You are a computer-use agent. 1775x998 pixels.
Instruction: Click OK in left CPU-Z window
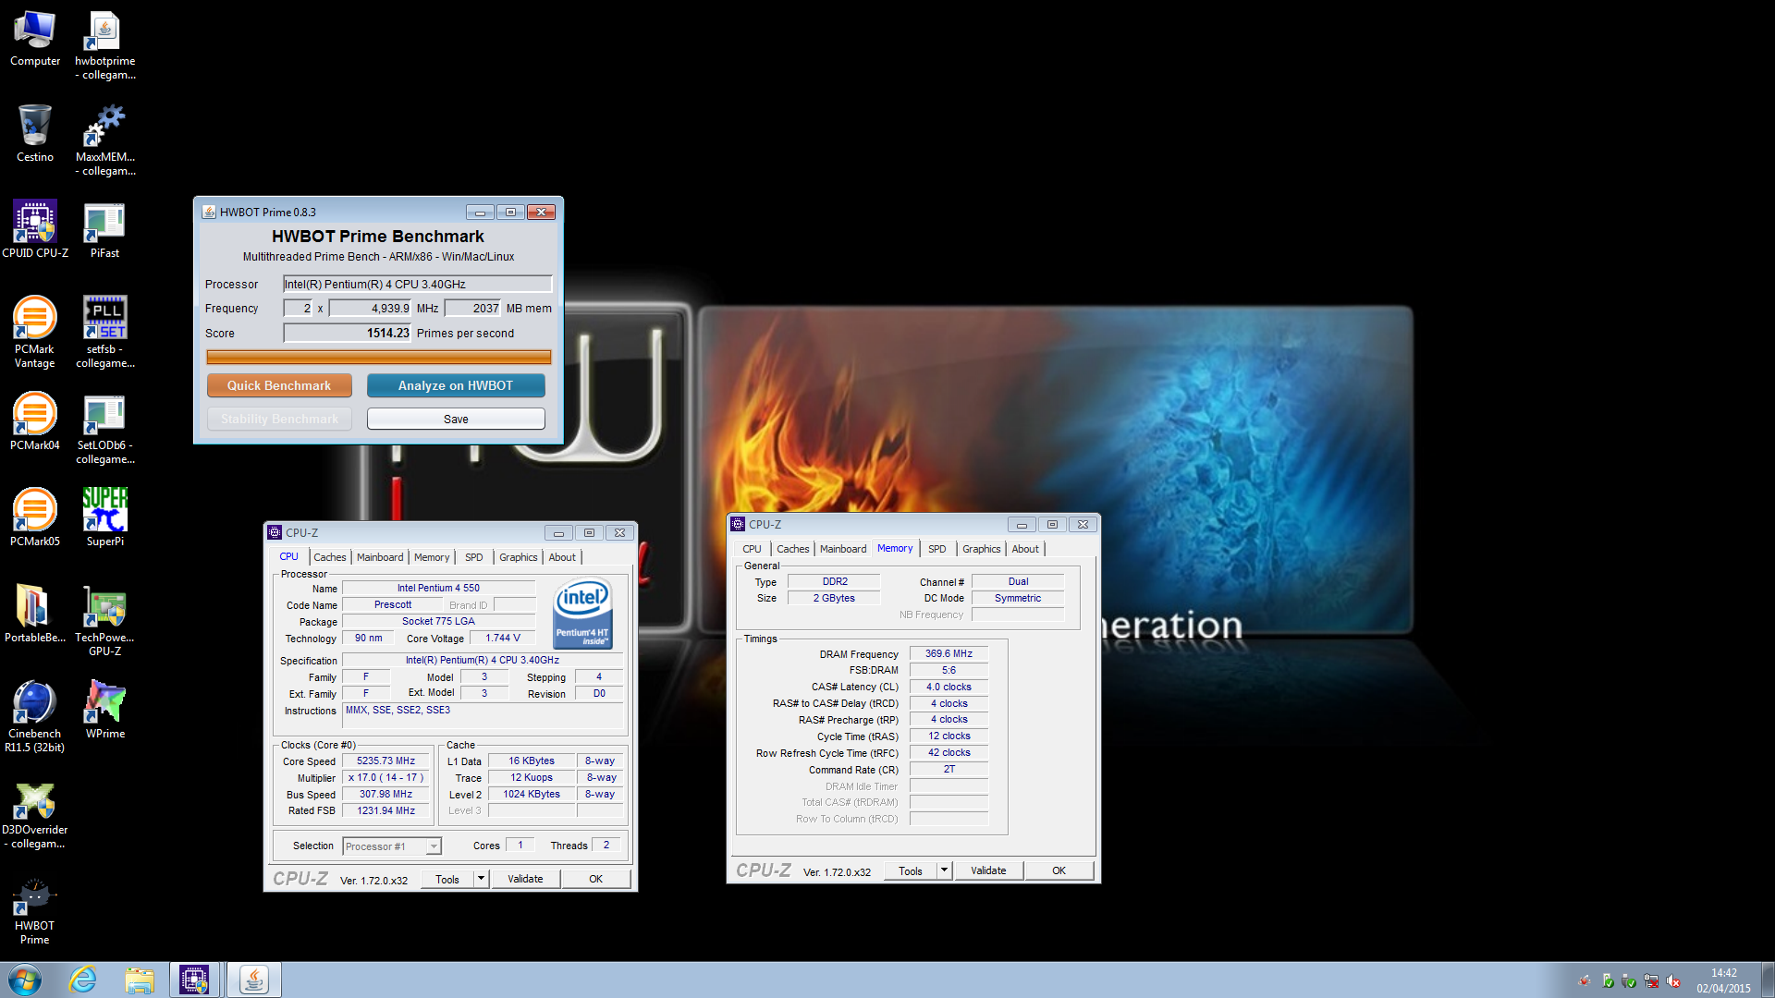point(596,879)
